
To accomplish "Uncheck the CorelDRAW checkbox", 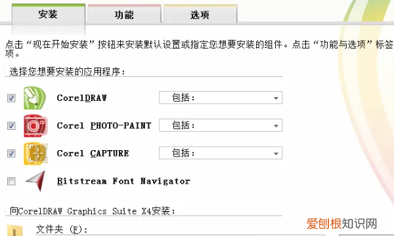I will (x=11, y=98).
